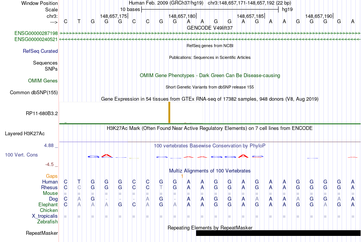Viewport: 361px width, 242px height.
Task: Click the 148,657,185 ruler position
Action: pyautogui.click(x=250, y=16)
